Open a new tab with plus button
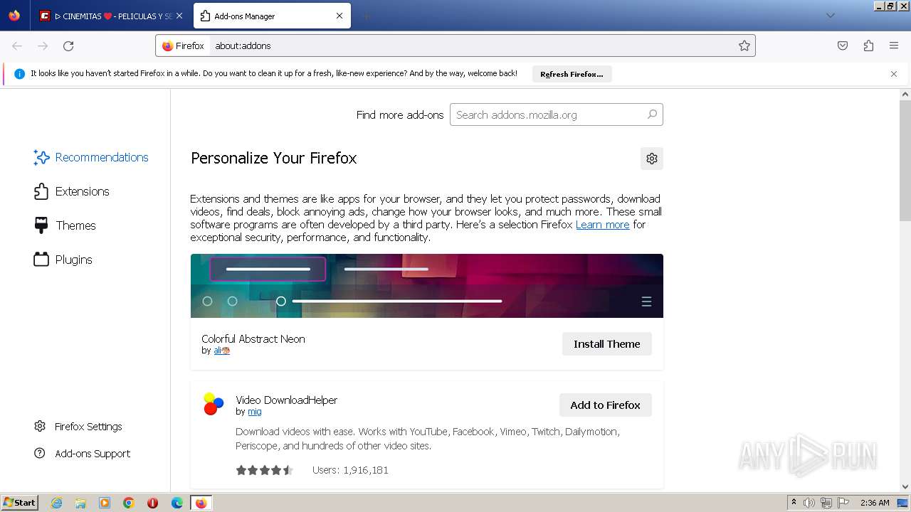Image resolution: width=911 pixels, height=512 pixels. pos(366,16)
